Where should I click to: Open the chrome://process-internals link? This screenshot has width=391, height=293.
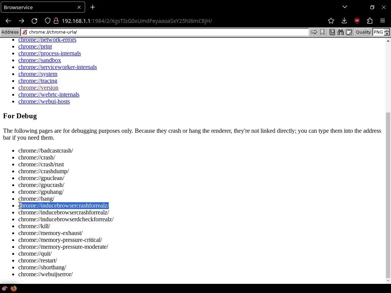50,53
